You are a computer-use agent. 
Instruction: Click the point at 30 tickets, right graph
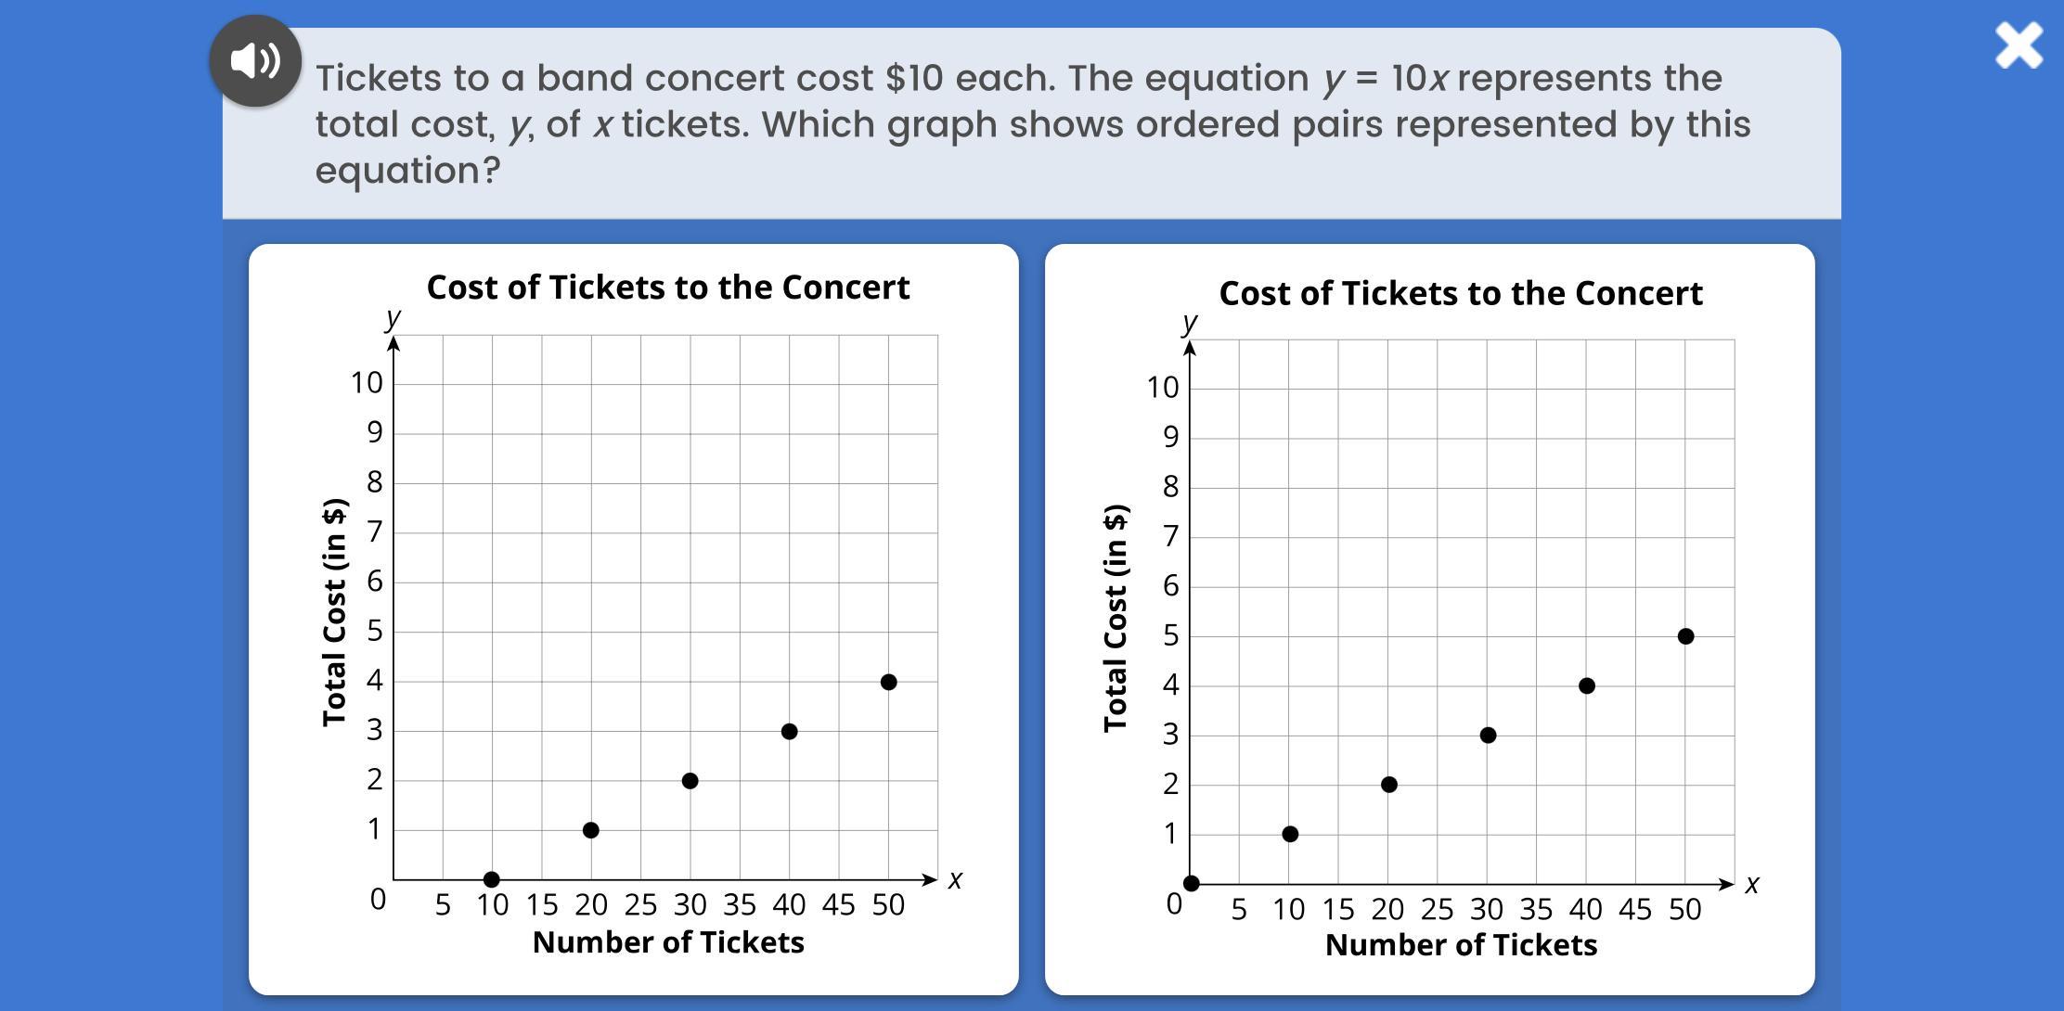coord(1488,736)
